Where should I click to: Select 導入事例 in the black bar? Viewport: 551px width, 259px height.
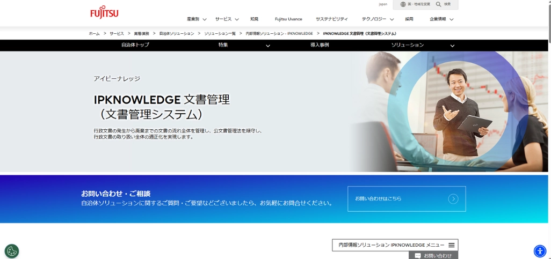pyautogui.click(x=320, y=45)
